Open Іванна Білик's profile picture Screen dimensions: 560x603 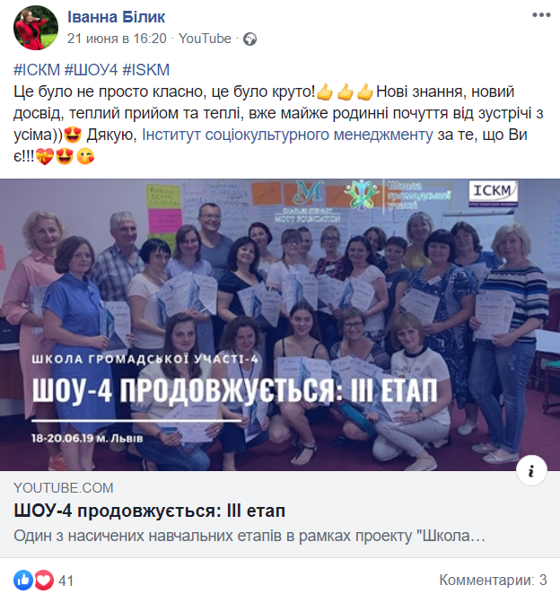click(x=36, y=28)
